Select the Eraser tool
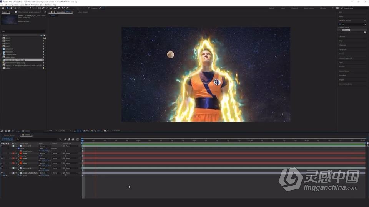 pyautogui.click(x=58, y=8)
